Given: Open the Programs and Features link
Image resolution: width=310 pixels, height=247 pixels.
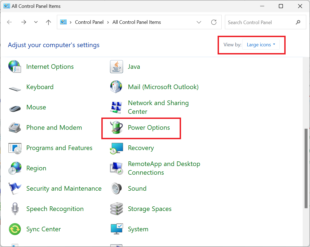Looking at the screenshot, I should (59, 148).
